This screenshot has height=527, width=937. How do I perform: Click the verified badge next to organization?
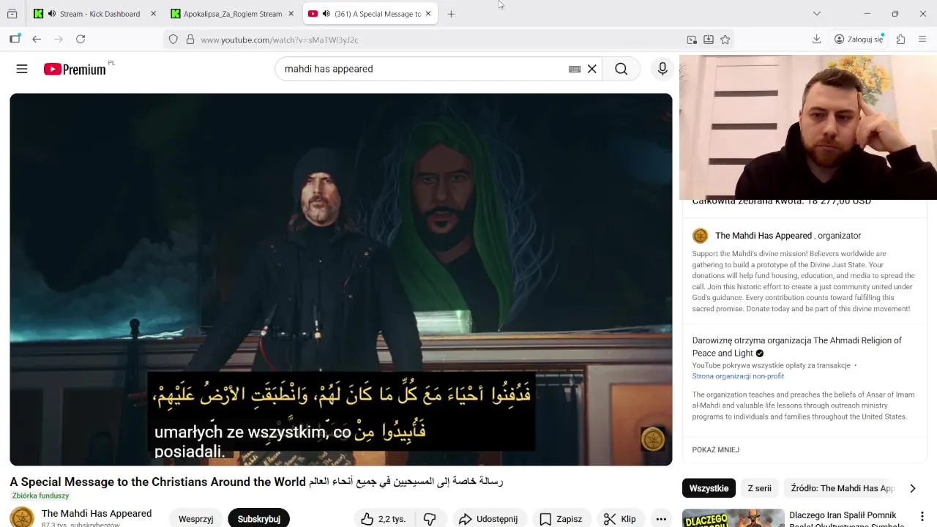tap(760, 354)
